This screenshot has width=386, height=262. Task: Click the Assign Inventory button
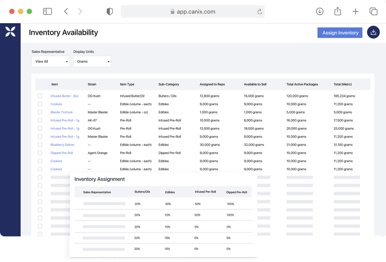[340, 33]
